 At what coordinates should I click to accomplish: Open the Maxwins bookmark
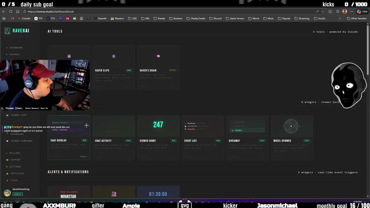117,18
